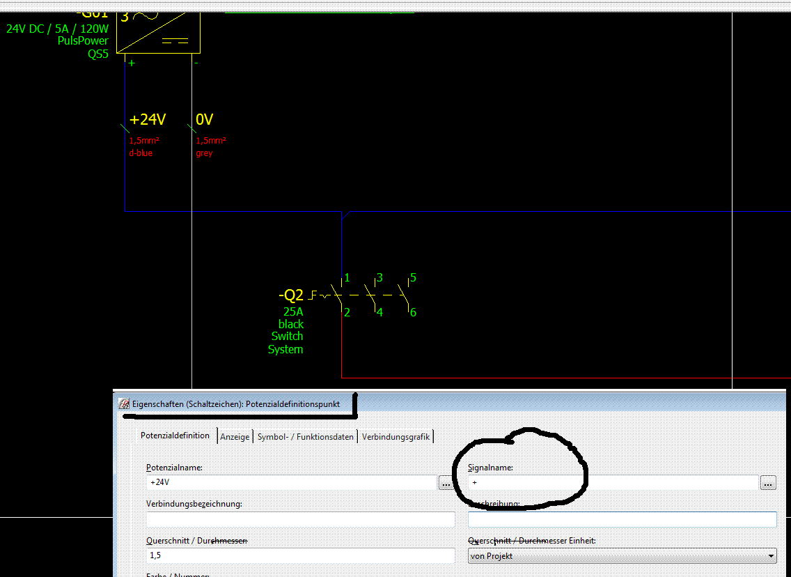Screen dimensions: 791x577
Task: Click the d-blue wire colour text
Action: (x=141, y=153)
